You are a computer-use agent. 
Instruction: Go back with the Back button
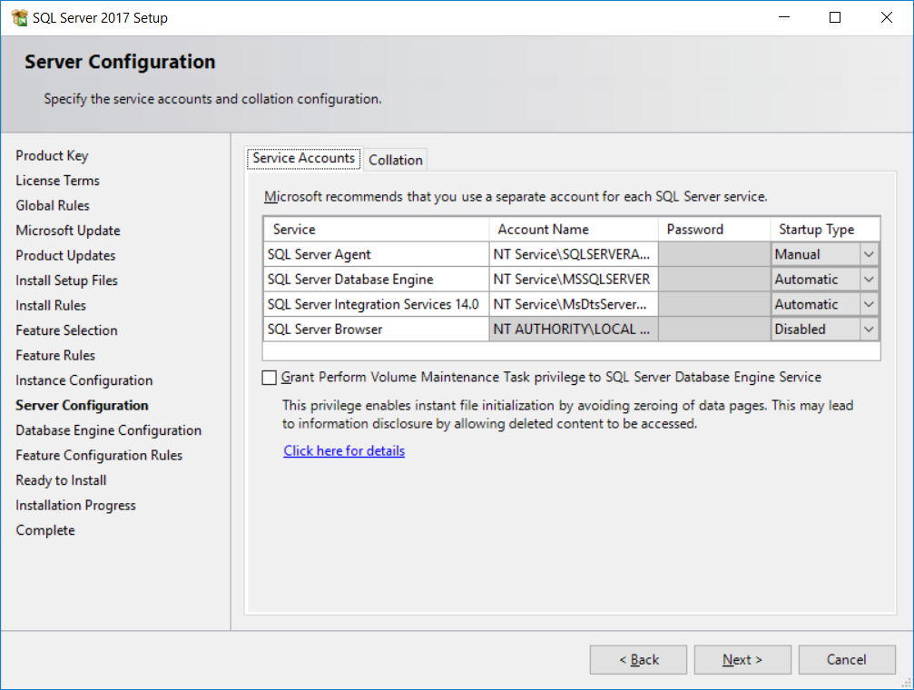coord(638,660)
